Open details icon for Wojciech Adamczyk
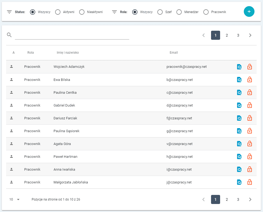This screenshot has width=263, height=212. 239,67
